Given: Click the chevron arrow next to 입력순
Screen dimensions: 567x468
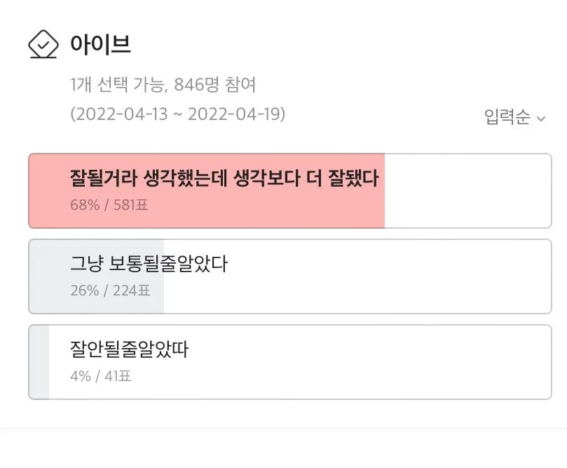Looking at the screenshot, I should click(541, 119).
